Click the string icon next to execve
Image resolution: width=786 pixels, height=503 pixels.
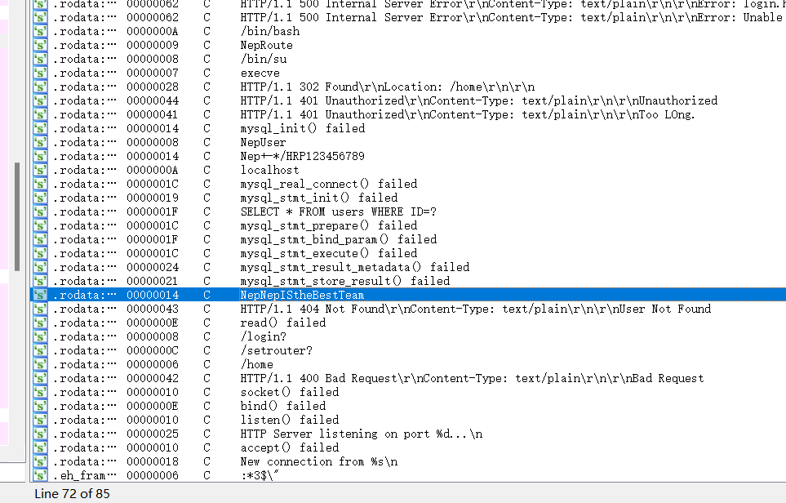(x=39, y=73)
